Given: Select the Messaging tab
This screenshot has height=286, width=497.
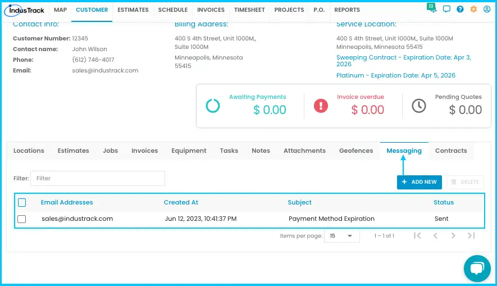Looking at the screenshot, I should [404, 151].
